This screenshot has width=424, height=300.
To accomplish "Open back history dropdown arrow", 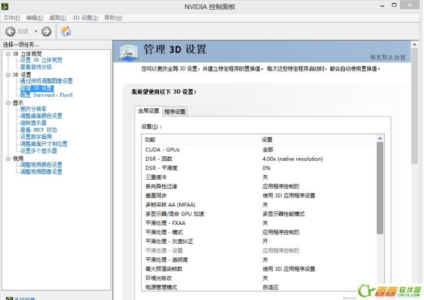I will 36,32.
